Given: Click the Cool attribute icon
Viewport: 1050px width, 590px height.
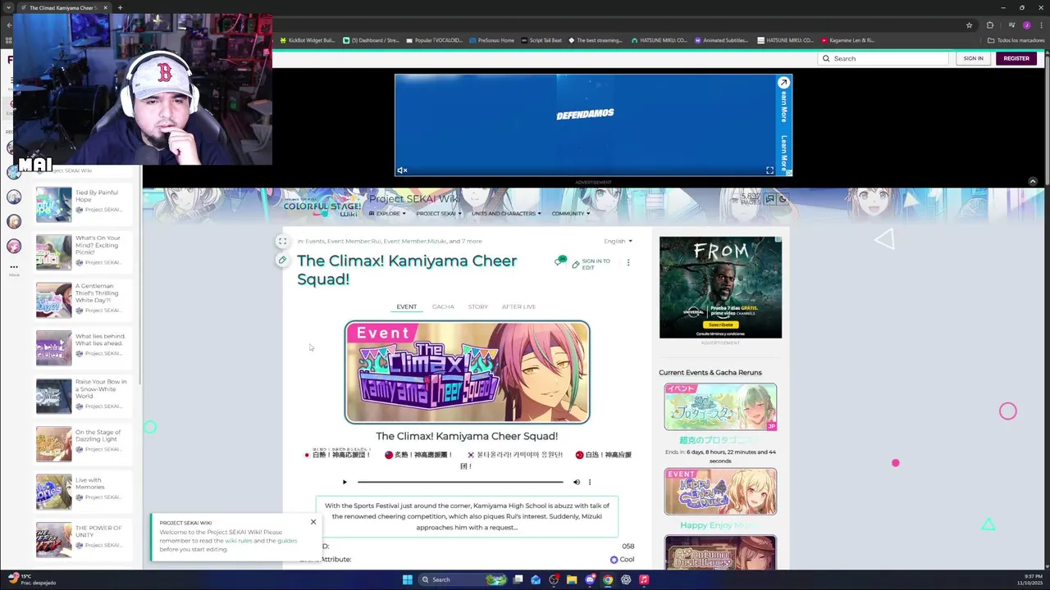Looking at the screenshot, I should 614,560.
